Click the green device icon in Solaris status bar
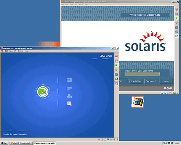This screenshot has width=181, height=145. (175, 93)
